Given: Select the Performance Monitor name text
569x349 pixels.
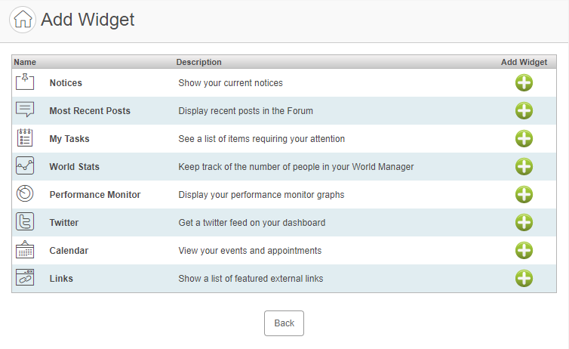Looking at the screenshot, I should (x=95, y=195).
